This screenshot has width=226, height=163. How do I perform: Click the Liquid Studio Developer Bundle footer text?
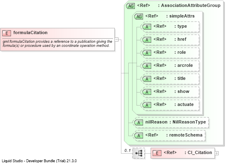39,161
